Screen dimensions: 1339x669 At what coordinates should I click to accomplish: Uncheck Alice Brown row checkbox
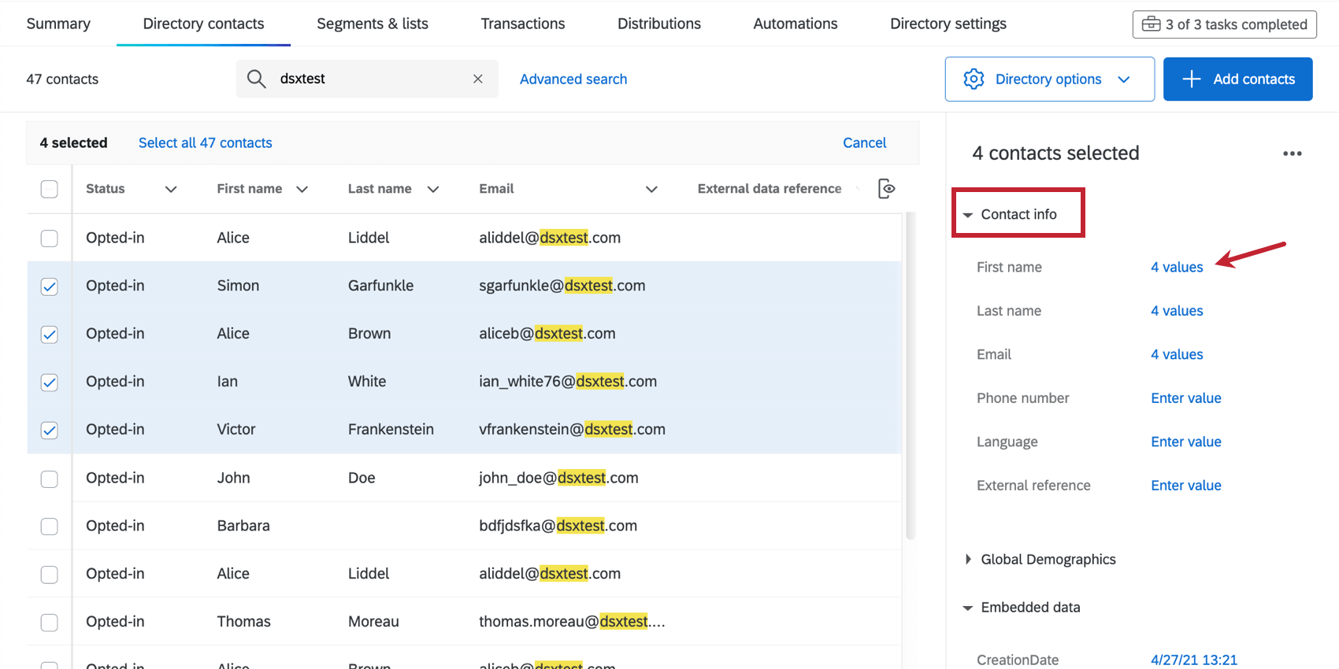coord(50,334)
